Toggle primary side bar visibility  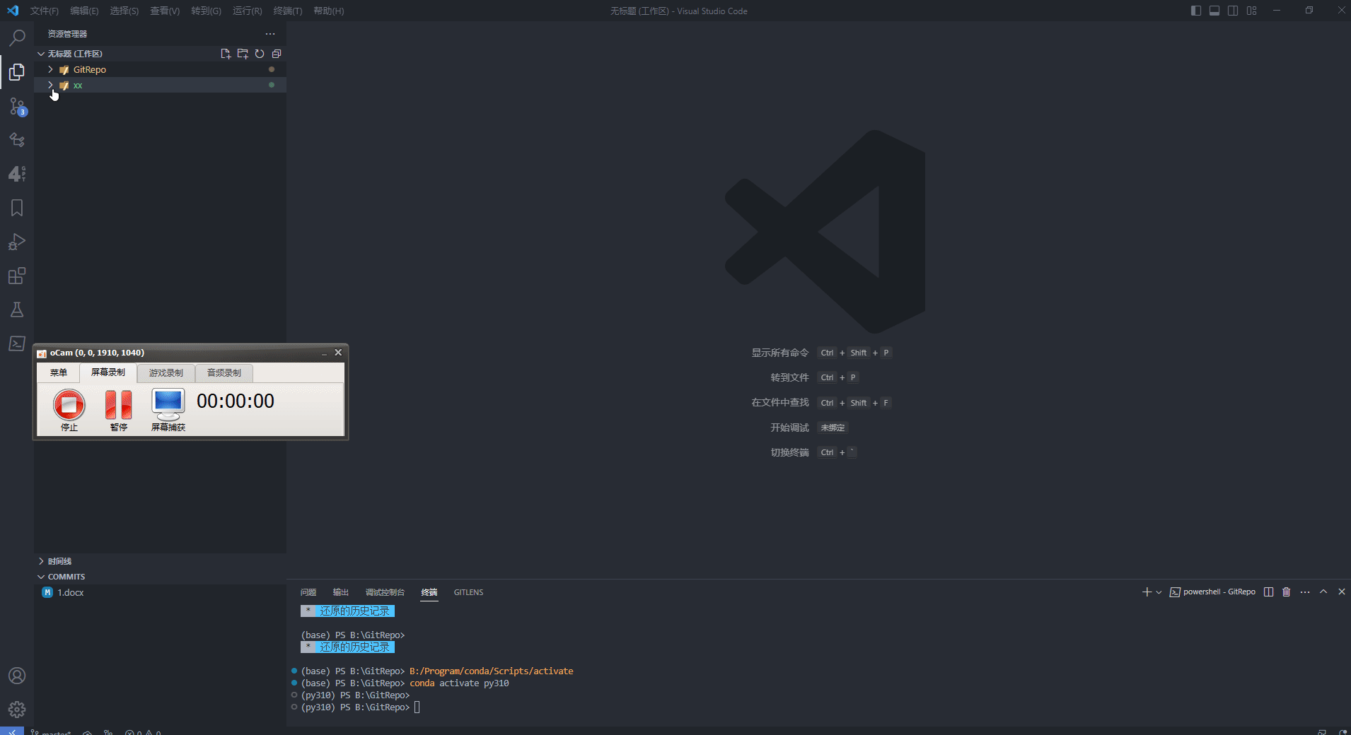coord(1196,11)
